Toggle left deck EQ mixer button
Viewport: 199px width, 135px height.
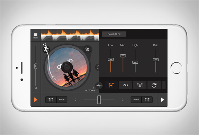point(51,100)
